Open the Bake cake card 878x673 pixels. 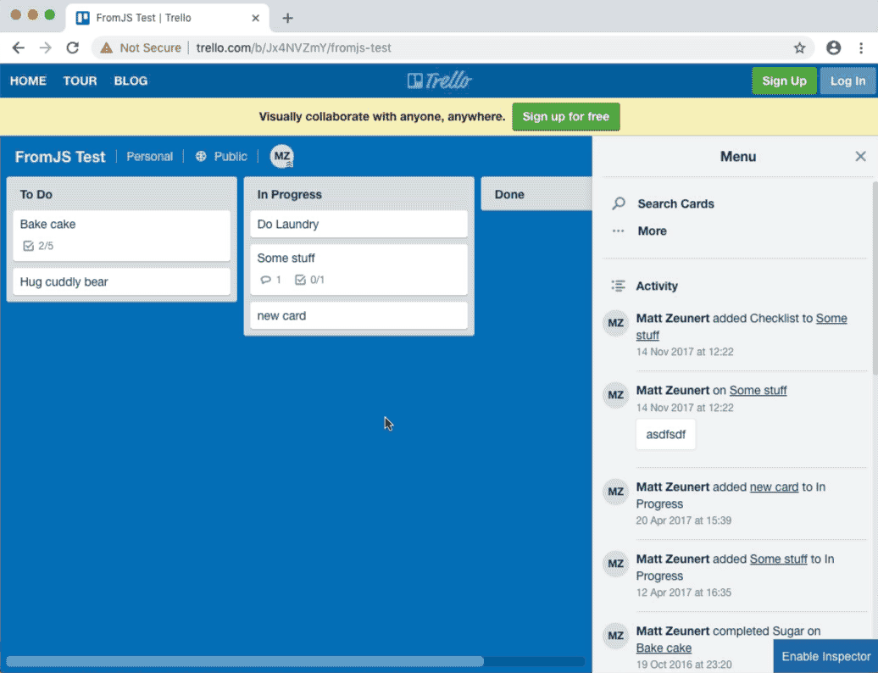point(121,236)
